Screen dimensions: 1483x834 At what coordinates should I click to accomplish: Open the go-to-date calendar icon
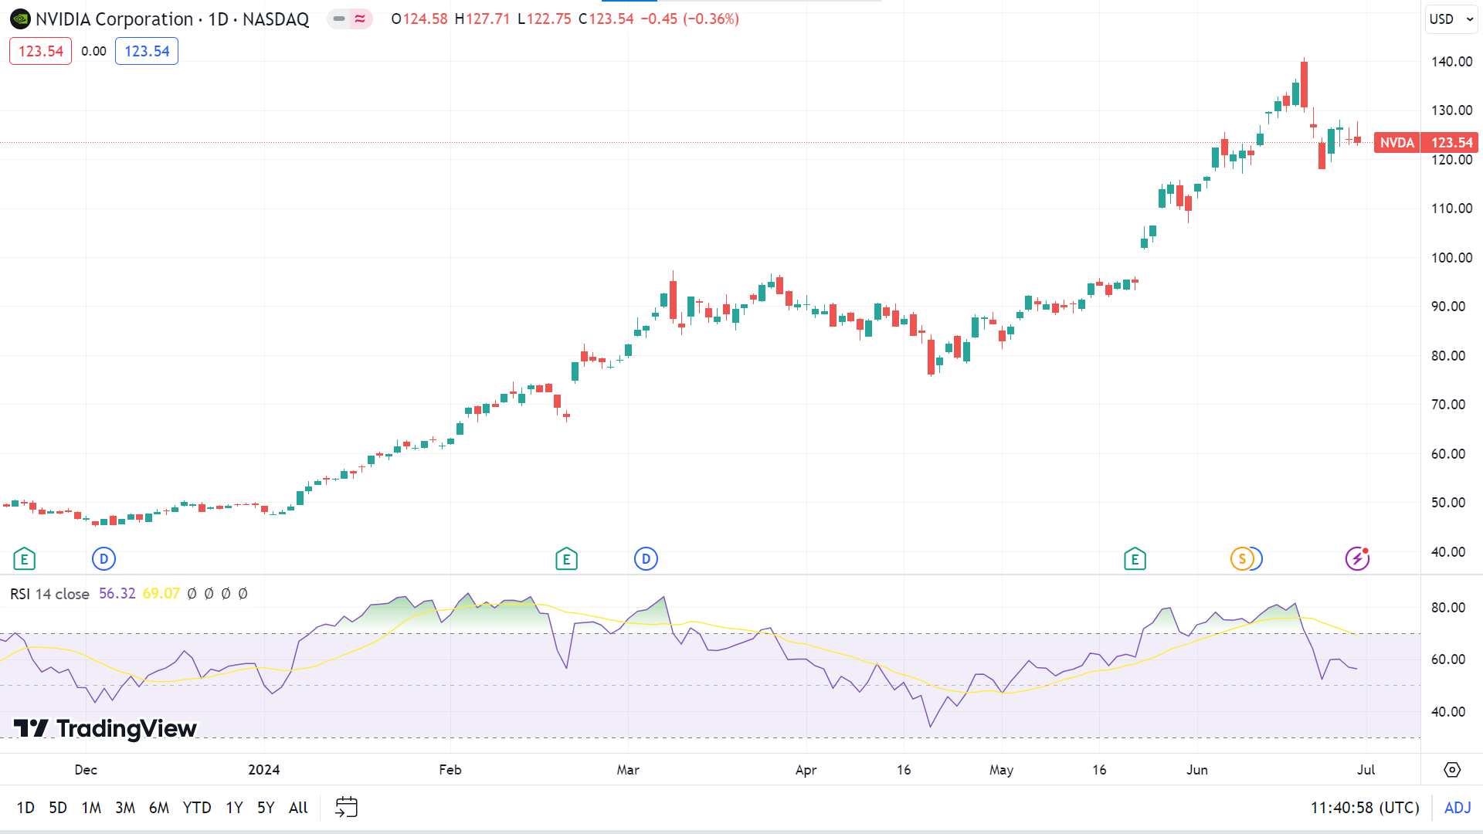pyautogui.click(x=346, y=807)
